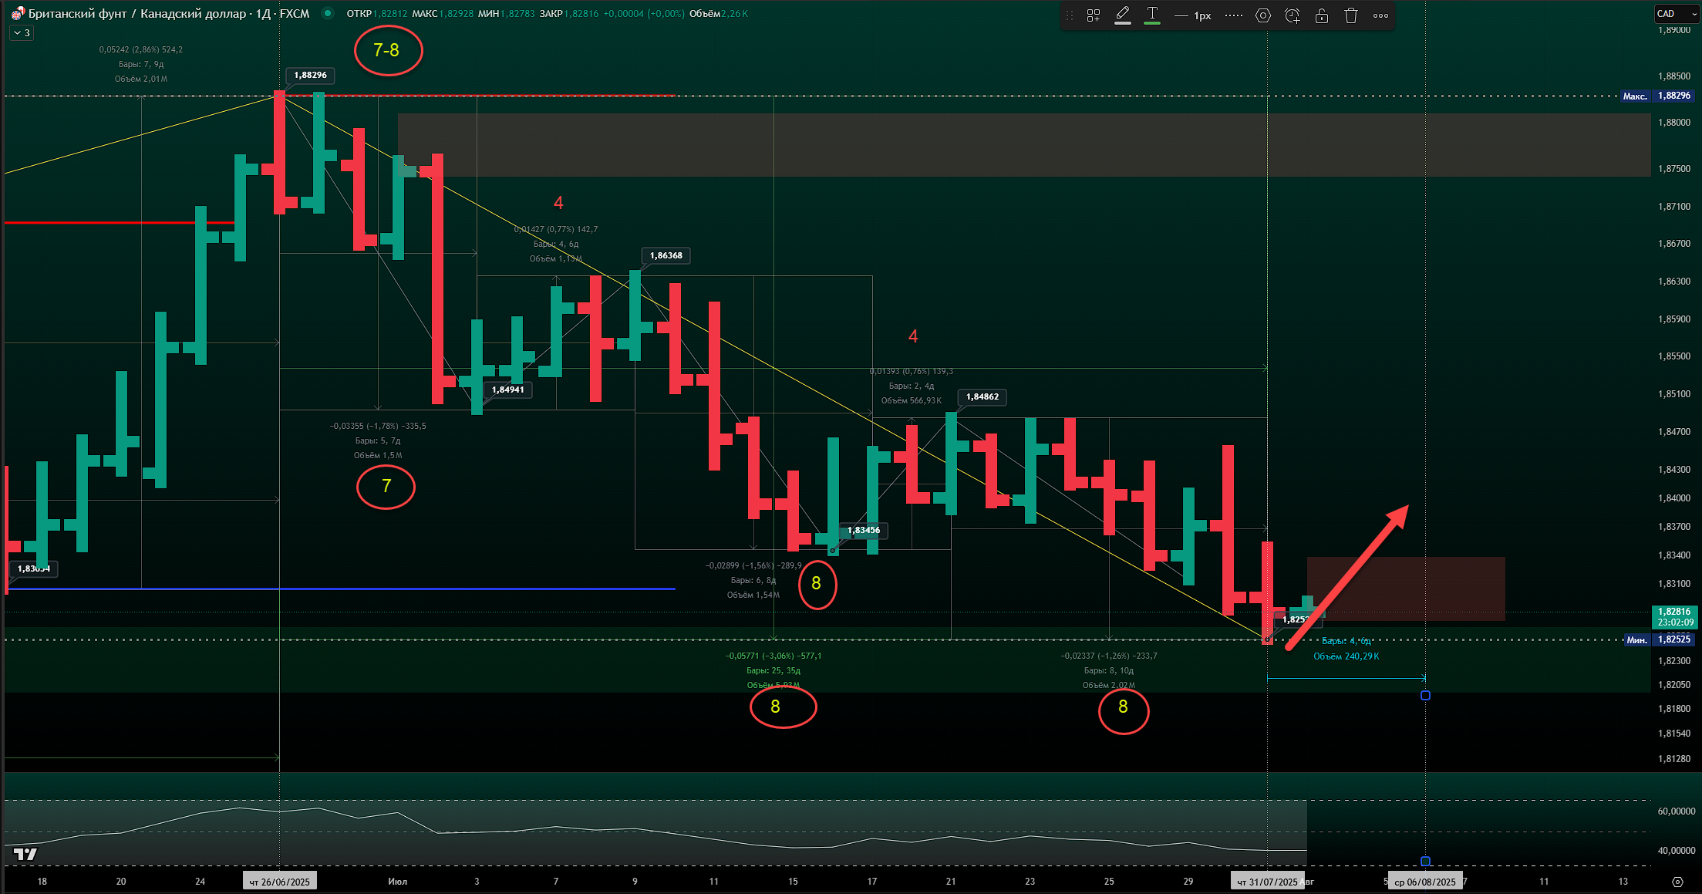Select the 1,83456 price callout label

point(864,530)
